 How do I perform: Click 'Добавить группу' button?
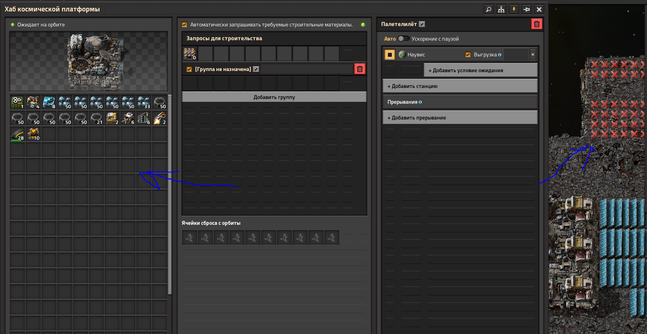coord(274,97)
